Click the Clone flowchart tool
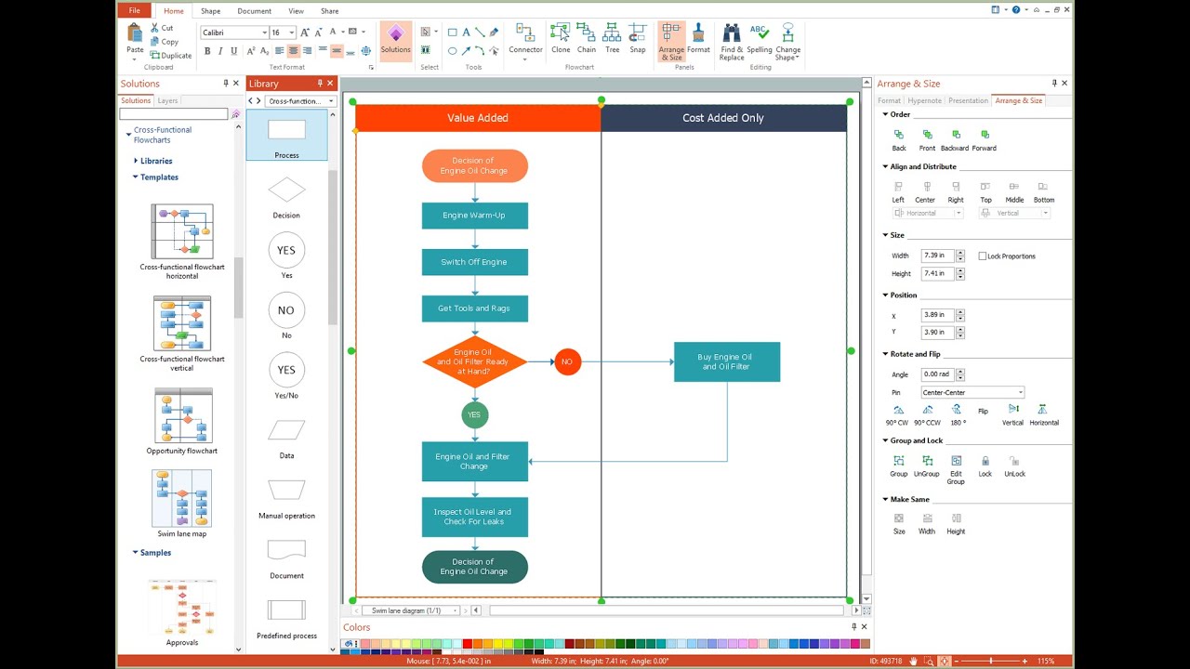Viewport: 1190px width, 669px height. click(561, 39)
